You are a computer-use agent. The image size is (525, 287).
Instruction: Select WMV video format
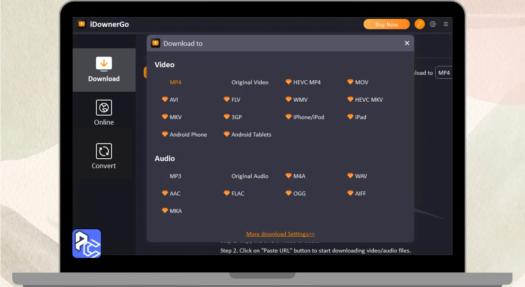coord(297,100)
